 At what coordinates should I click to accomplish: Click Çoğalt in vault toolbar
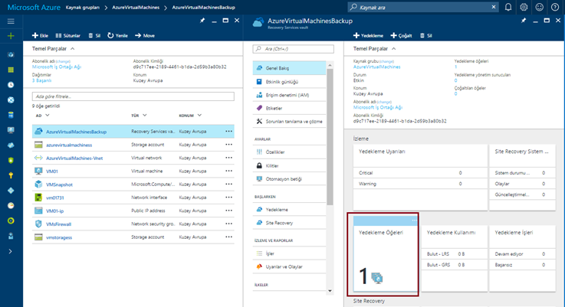(402, 36)
